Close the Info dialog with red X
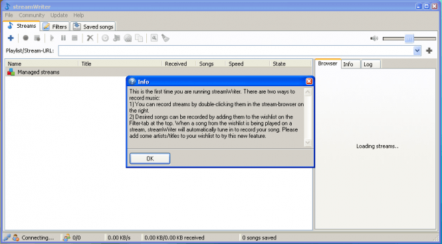442x244 pixels. coord(309,82)
